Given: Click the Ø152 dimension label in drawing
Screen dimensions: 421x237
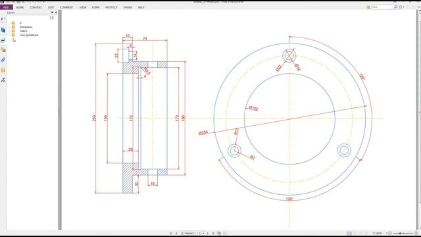Looking at the screenshot, I should click(x=253, y=108).
